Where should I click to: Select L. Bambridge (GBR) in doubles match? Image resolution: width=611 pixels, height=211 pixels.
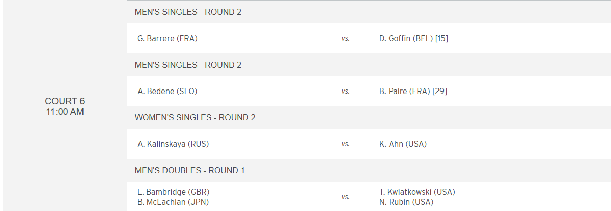(x=174, y=192)
